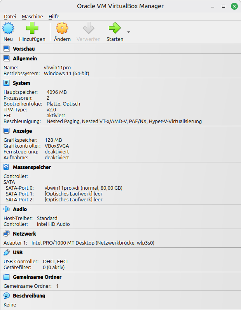Image resolution: width=241 pixels, height=310 pixels.
Task: Click the Gemeinsame Ordner folder icon
Action: (x=6, y=277)
